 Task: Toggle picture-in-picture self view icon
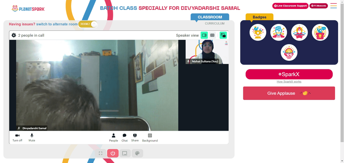click(x=223, y=35)
